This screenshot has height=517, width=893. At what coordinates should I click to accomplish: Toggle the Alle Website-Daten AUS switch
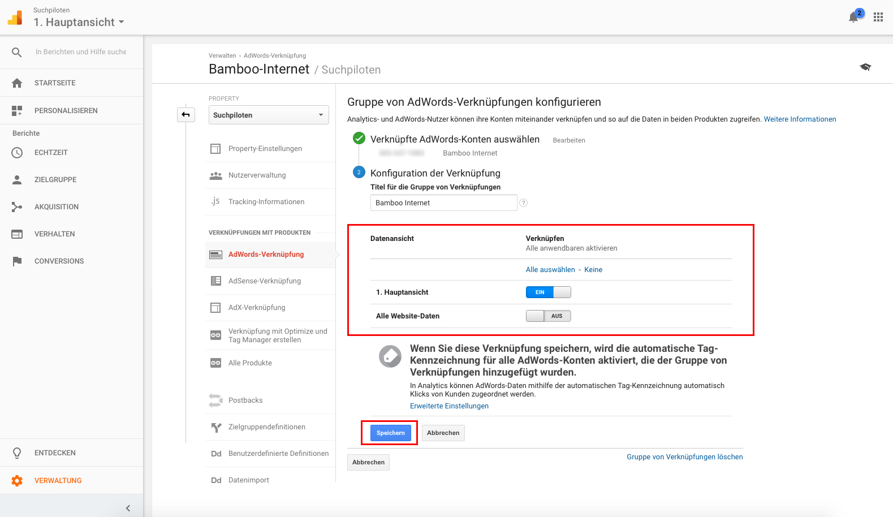click(548, 316)
